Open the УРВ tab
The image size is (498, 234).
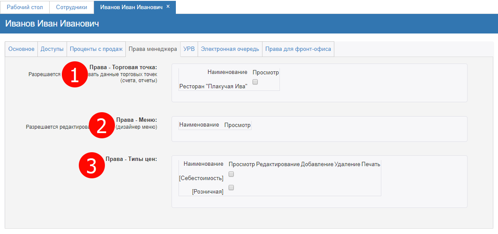[x=189, y=49]
